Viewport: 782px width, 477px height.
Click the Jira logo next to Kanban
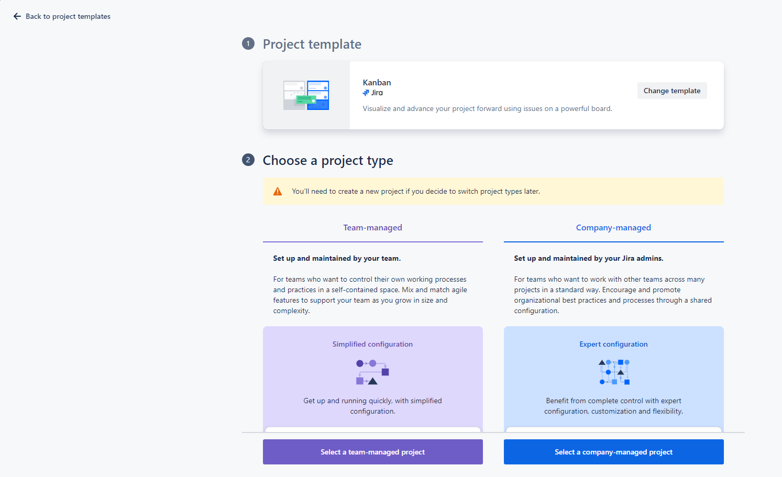pos(365,92)
